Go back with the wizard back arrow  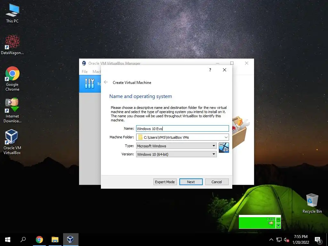coord(106,82)
